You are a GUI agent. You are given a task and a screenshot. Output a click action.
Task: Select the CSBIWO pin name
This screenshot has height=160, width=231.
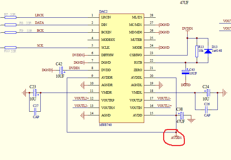[x=136, y=55]
